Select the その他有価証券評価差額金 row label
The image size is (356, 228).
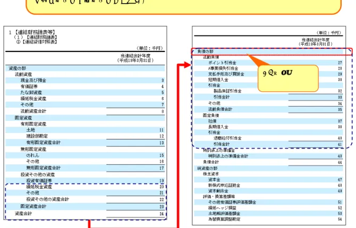[x=232, y=202]
